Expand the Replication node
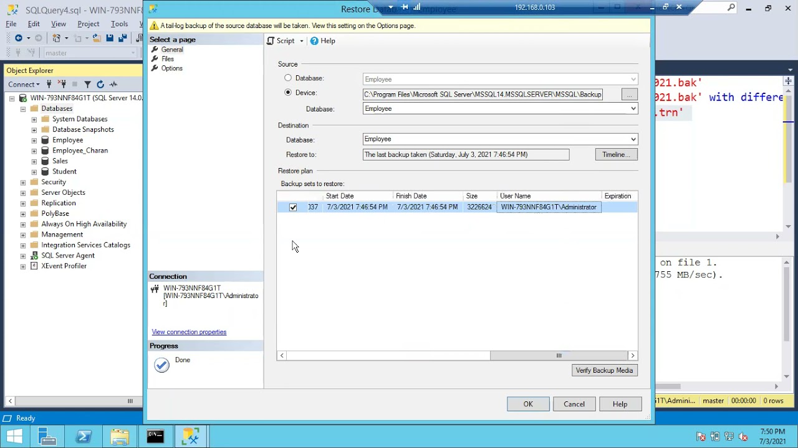This screenshot has height=448, width=798. tap(23, 203)
